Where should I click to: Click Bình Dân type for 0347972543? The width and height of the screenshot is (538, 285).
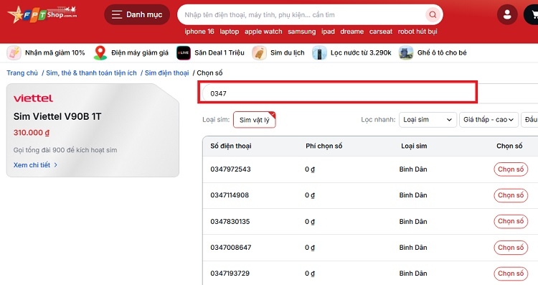(413, 169)
